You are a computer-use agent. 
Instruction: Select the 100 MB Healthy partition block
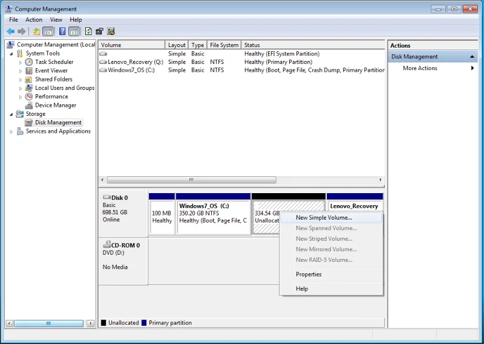[x=162, y=214]
